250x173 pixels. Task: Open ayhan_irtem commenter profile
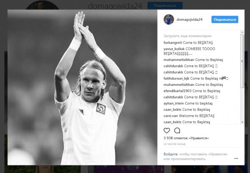point(174,103)
